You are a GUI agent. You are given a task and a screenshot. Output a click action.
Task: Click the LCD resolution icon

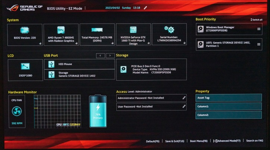point(25,66)
